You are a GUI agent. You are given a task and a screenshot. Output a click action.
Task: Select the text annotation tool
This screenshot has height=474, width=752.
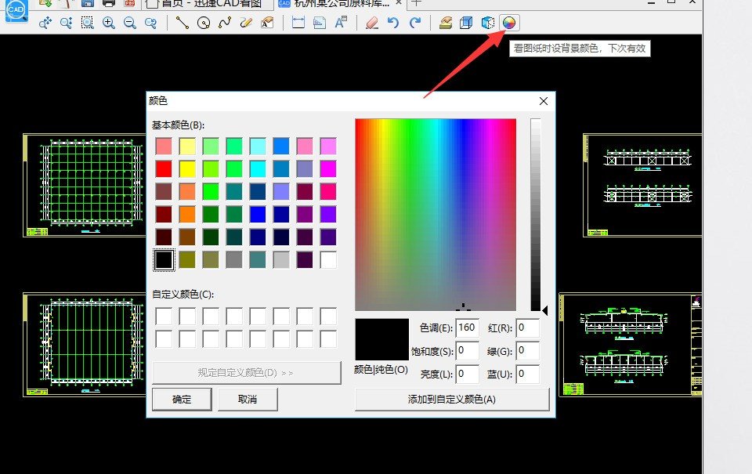(x=341, y=23)
